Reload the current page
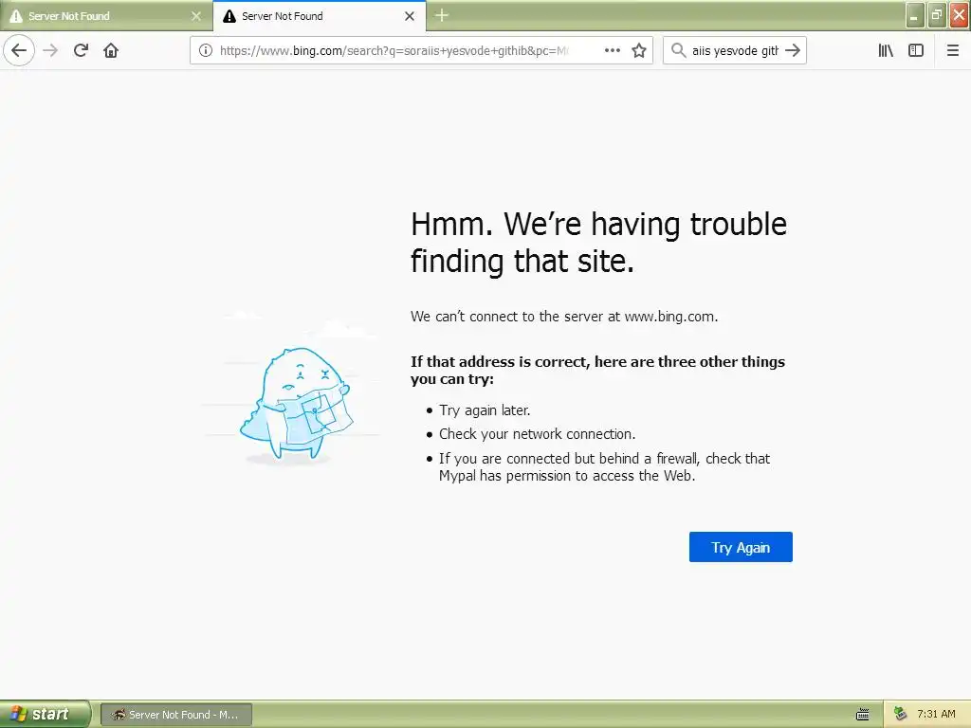Viewport: 971px width, 728px height. [81, 50]
